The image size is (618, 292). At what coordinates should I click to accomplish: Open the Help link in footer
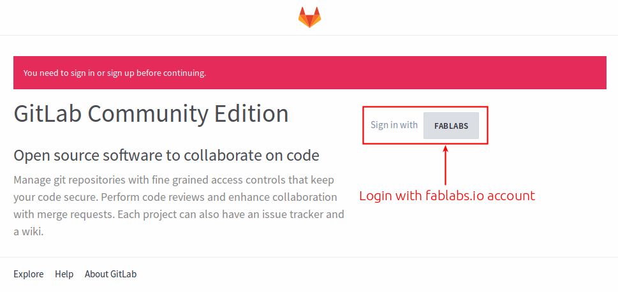64,274
